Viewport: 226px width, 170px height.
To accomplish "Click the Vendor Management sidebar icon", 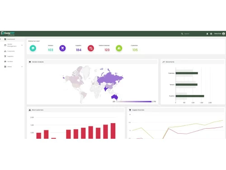I will pyautogui.click(x=5, y=45).
